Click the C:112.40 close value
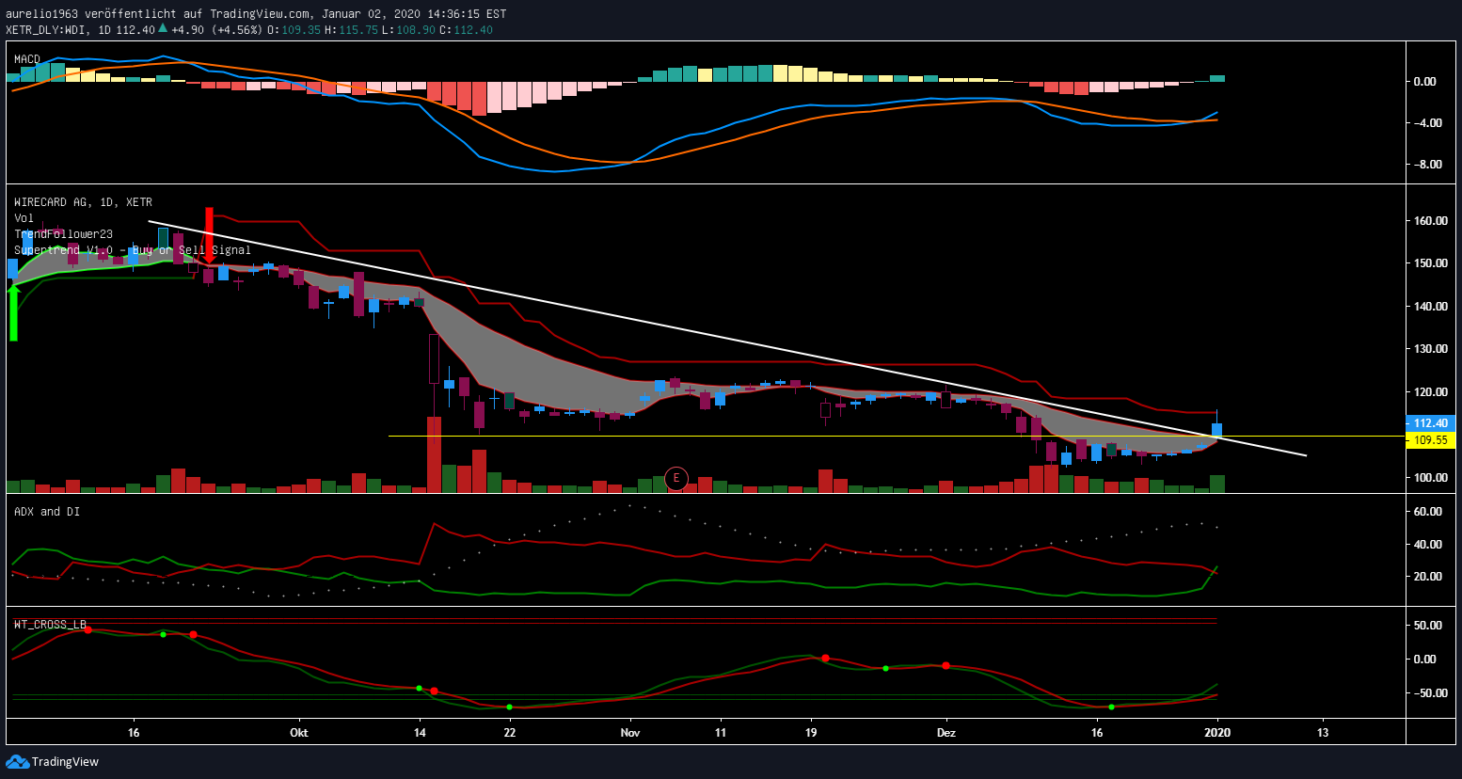This screenshot has width=1462, height=779. click(x=467, y=29)
